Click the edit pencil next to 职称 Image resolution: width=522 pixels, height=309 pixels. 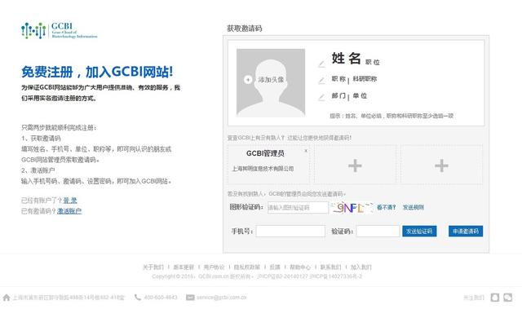pyautogui.click(x=321, y=81)
